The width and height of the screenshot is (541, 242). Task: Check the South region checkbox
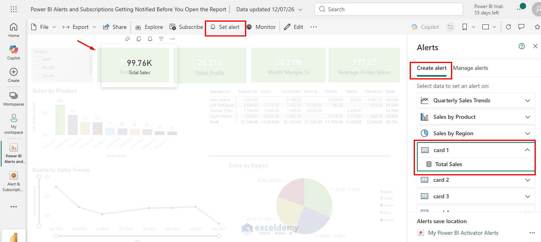coord(37,76)
